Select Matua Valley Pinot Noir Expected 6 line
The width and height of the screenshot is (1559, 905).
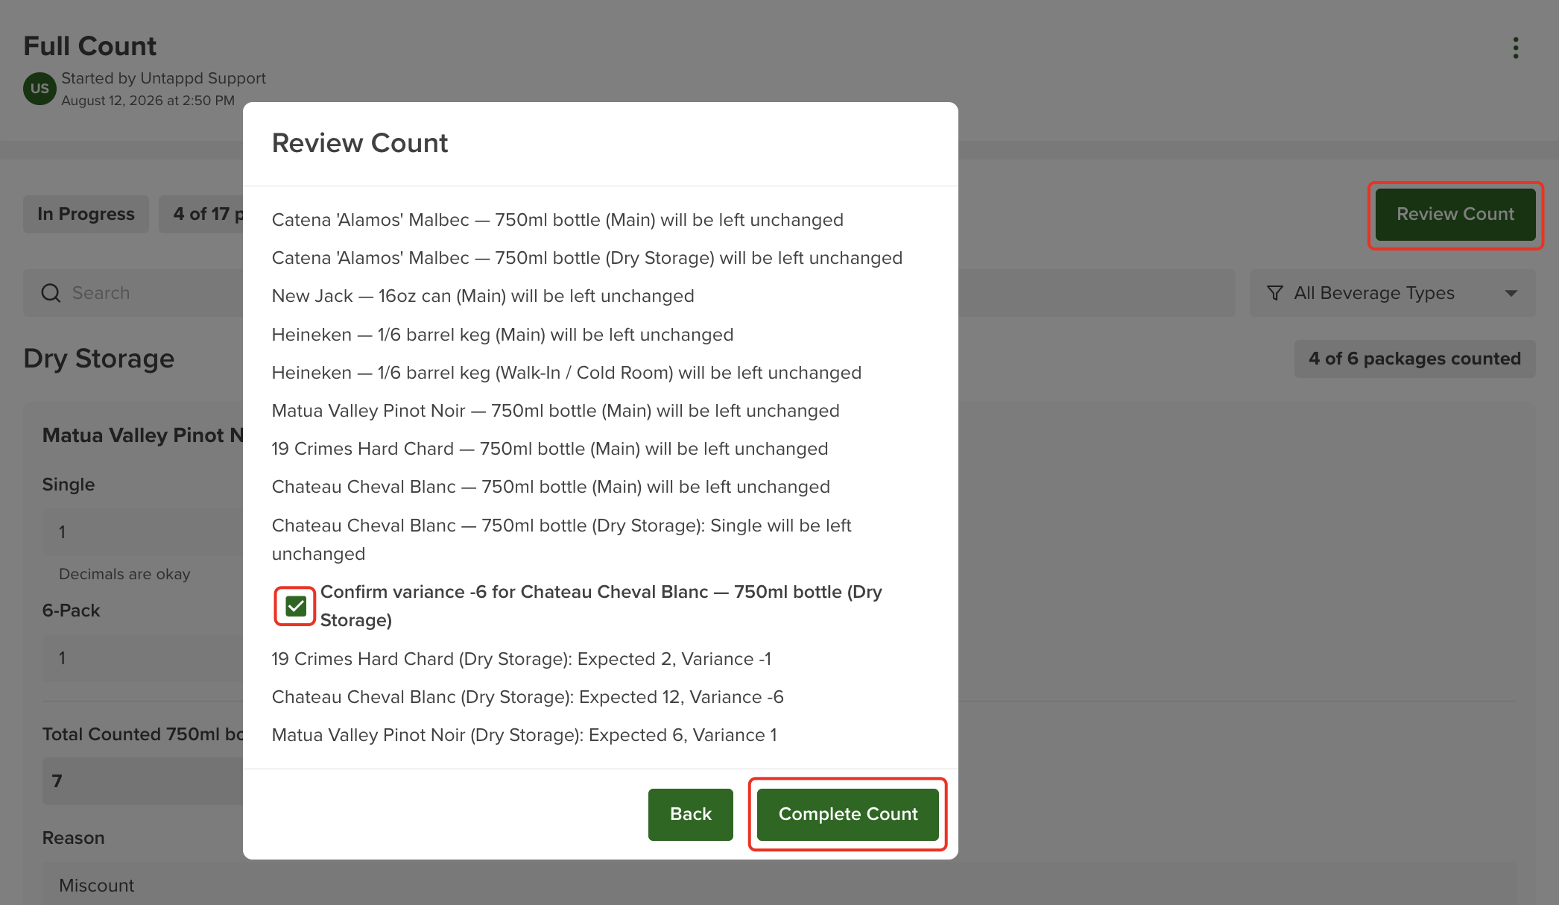[525, 735]
